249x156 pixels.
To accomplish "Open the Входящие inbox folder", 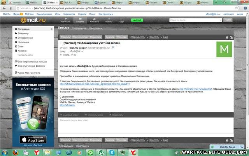I will [x=33, y=29].
